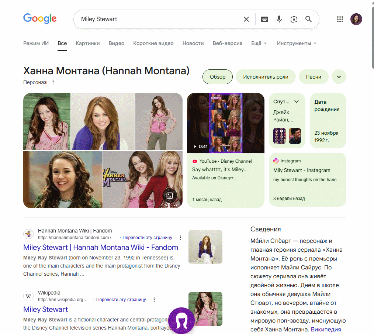This screenshot has height=334, width=374.
Task: Select the Все tab
Action: 62,43
